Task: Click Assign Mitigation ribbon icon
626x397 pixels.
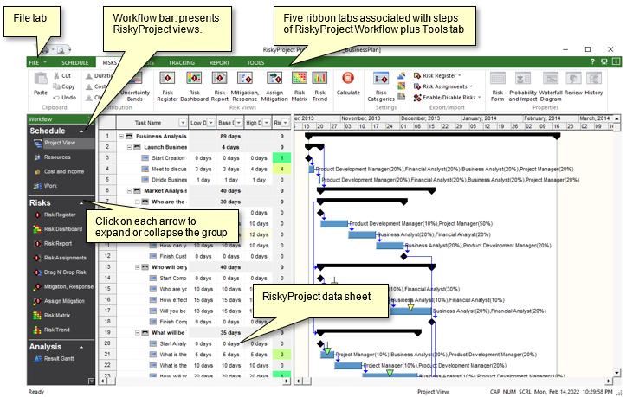Action: [x=274, y=78]
